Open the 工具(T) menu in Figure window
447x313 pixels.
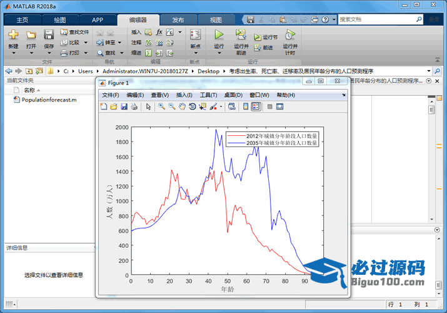208,95
